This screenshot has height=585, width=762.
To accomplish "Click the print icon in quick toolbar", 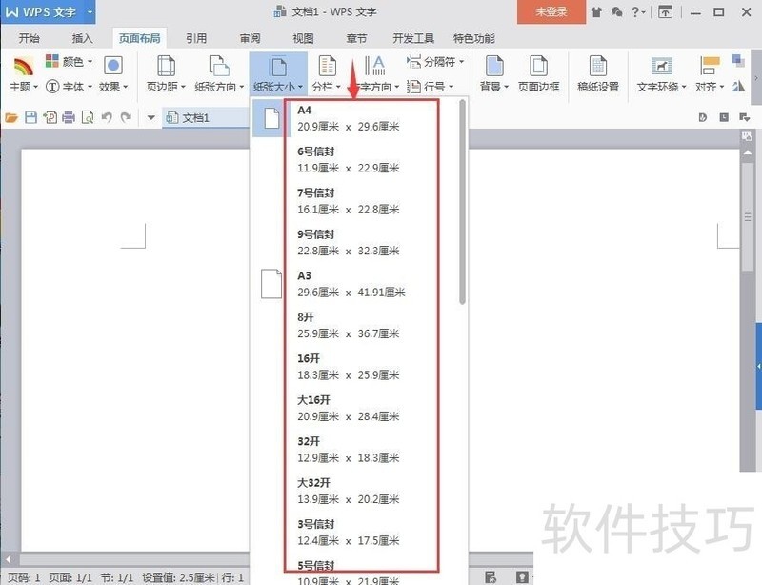I will tap(68, 117).
